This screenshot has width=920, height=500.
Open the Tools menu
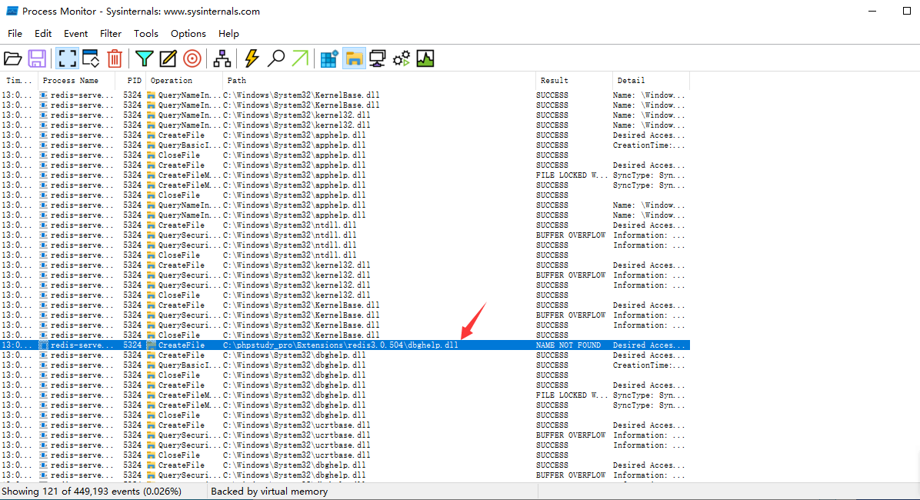[x=146, y=33]
